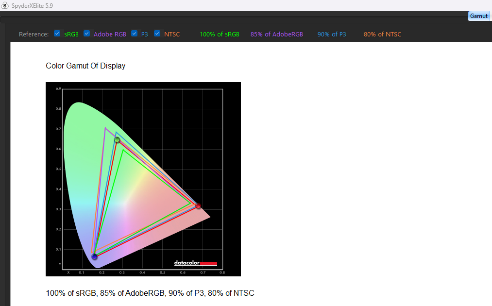Click the gamut summary text below the chart

pyautogui.click(x=150, y=293)
